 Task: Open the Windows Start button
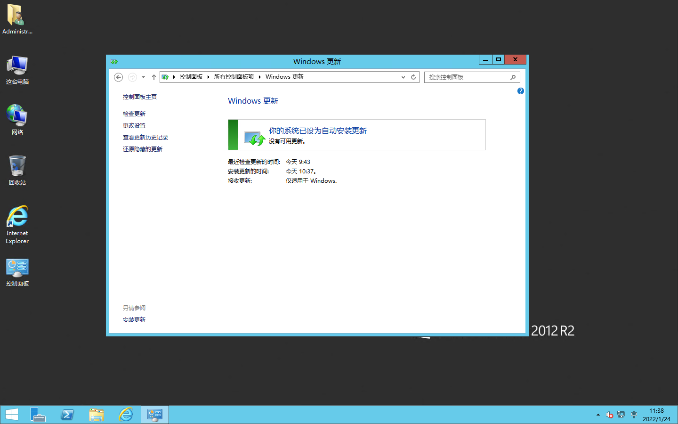[x=11, y=415]
